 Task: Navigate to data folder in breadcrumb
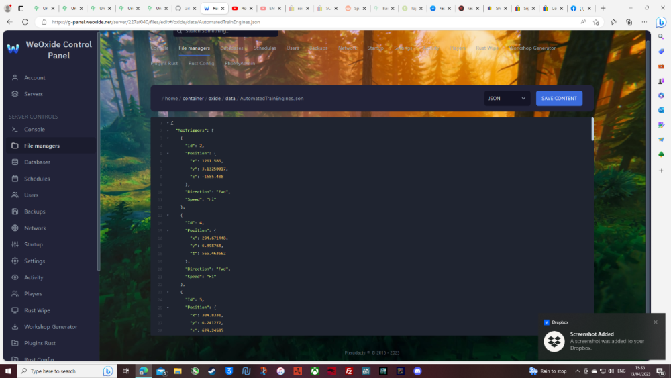230,99
